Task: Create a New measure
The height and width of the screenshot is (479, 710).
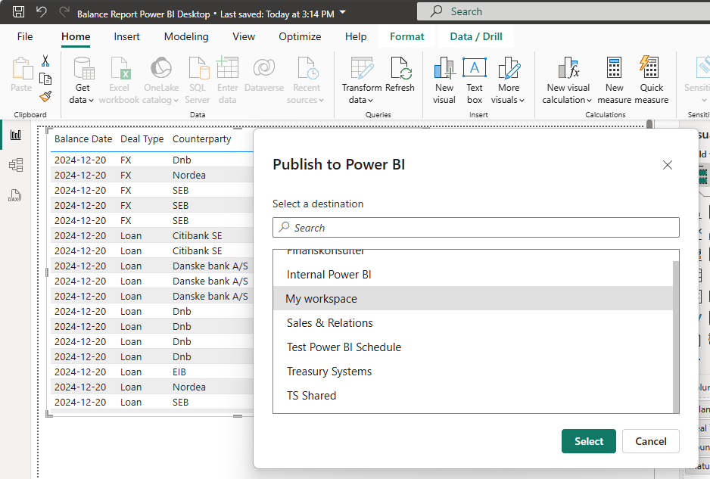Action: pyautogui.click(x=614, y=80)
